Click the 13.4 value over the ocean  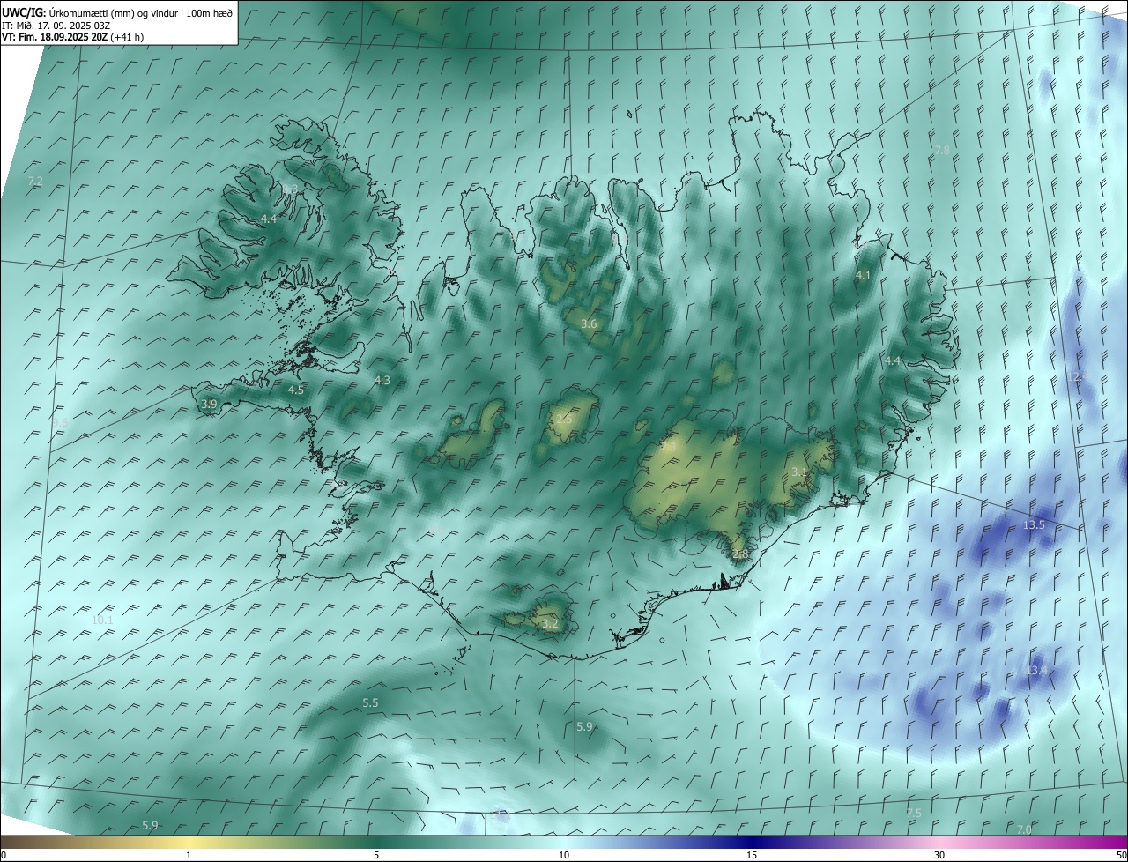[x=1036, y=670]
